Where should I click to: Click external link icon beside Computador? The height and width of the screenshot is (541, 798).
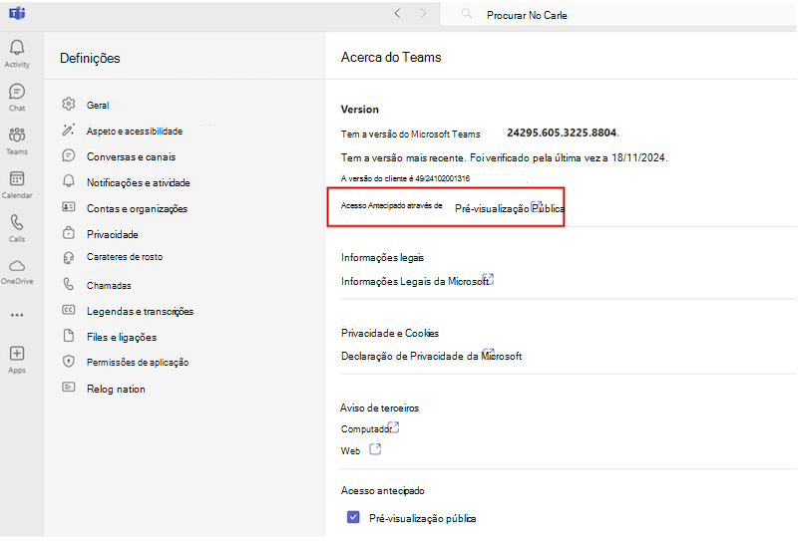click(393, 427)
